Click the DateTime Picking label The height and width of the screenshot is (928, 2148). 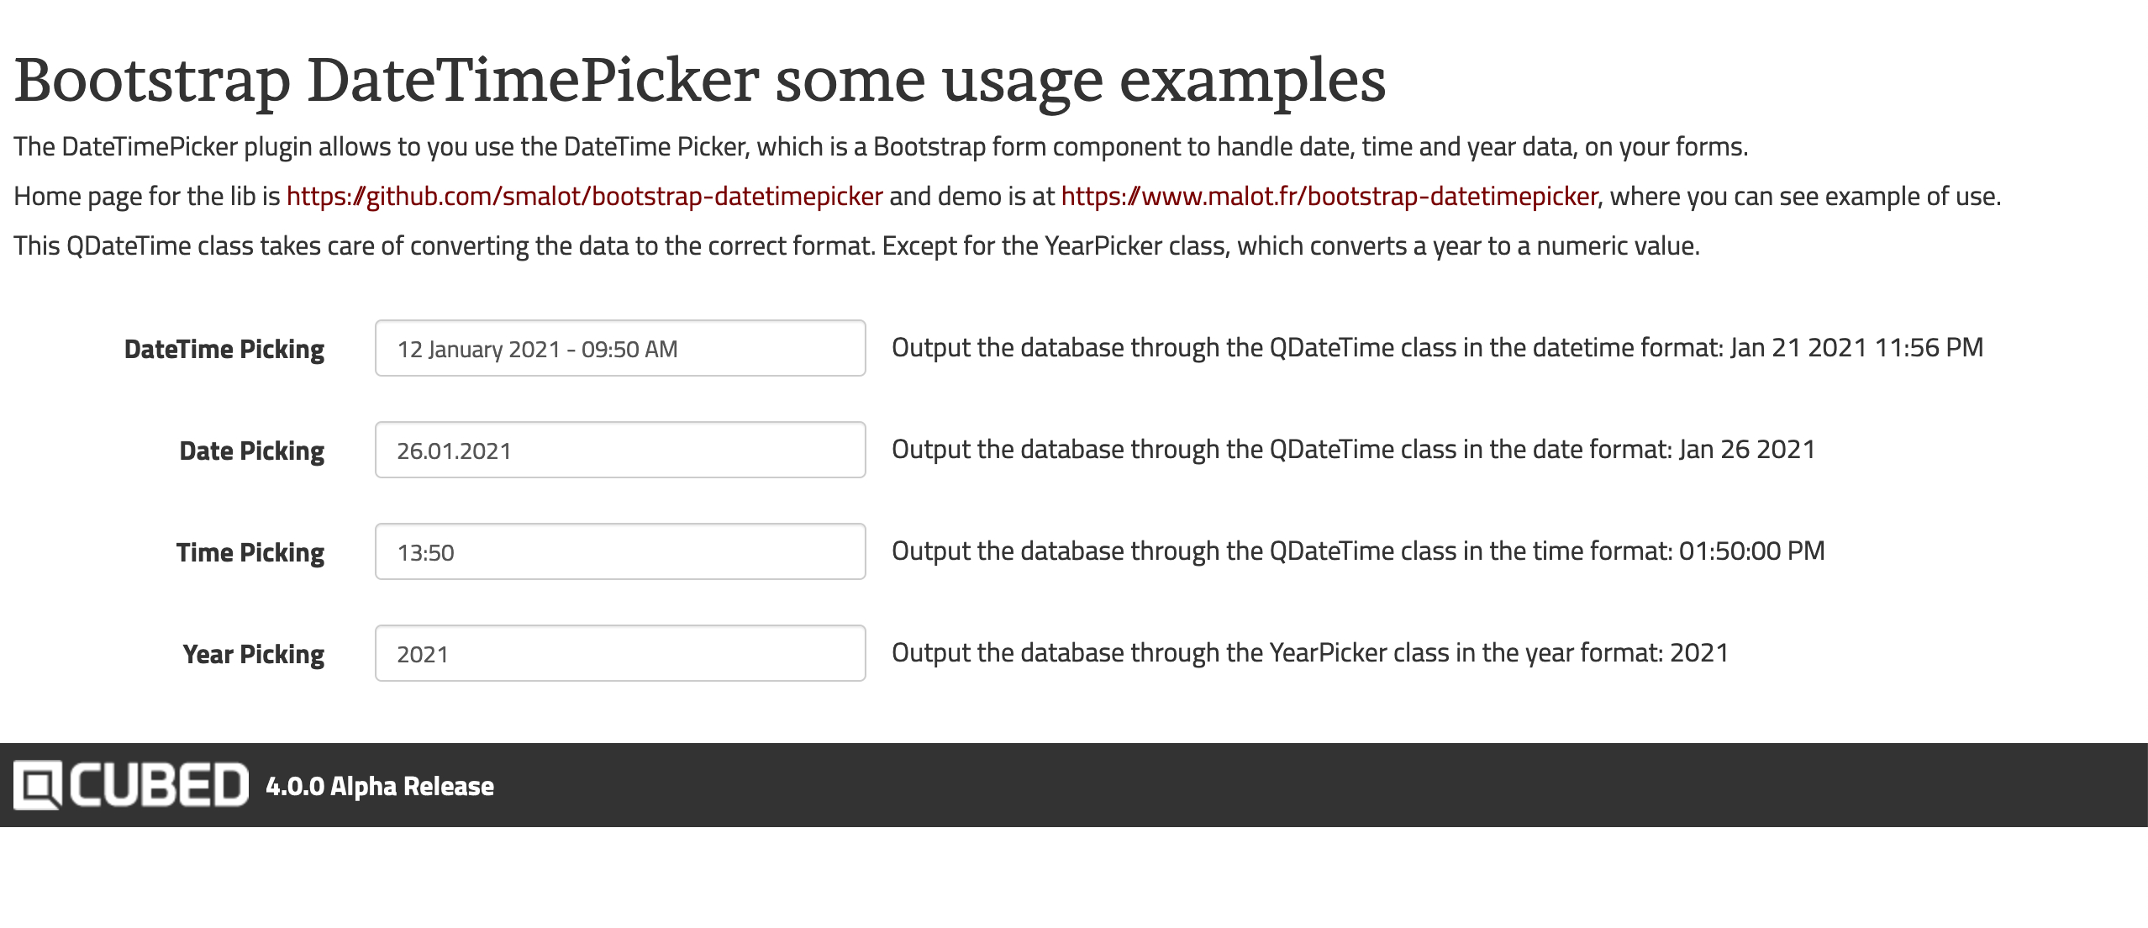[224, 350]
